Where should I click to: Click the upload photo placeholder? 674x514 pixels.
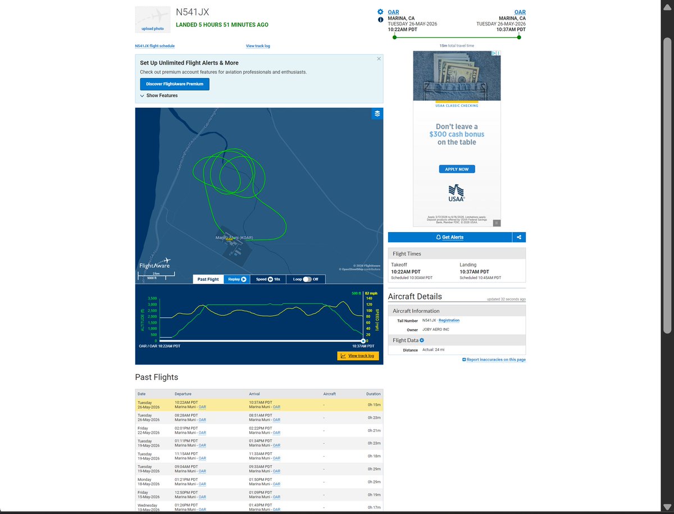[152, 20]
